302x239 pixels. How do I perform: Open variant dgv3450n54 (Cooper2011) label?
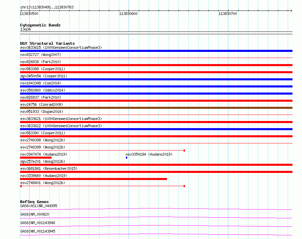click(44, 76)
